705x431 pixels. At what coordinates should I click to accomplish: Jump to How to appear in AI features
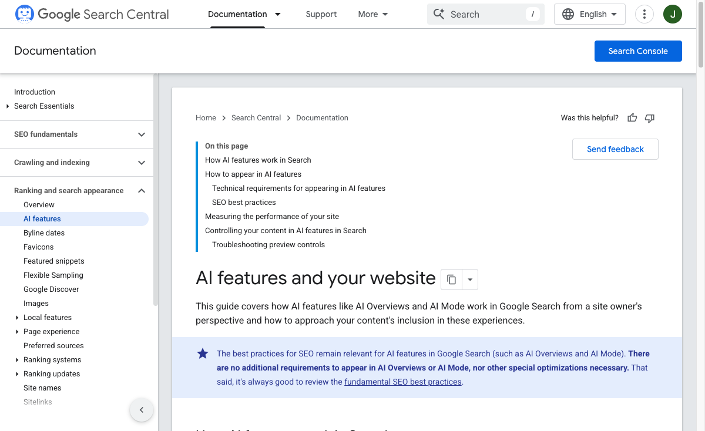(x=253, y=174)
